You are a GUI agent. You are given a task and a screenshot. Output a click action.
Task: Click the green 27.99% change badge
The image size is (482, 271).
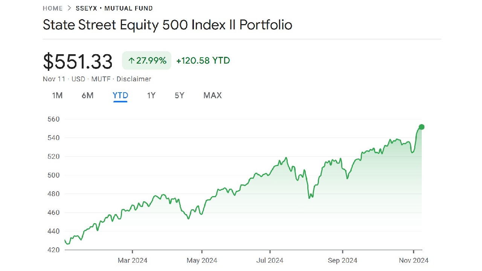[x=147, y=61]
